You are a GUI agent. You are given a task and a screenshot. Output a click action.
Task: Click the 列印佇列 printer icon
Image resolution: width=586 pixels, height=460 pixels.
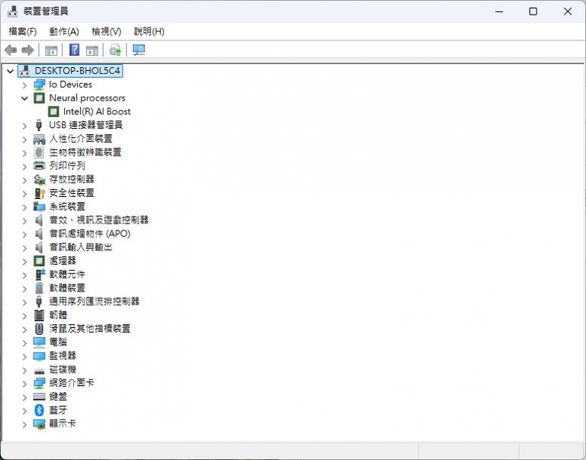click(x=39, y=166)
